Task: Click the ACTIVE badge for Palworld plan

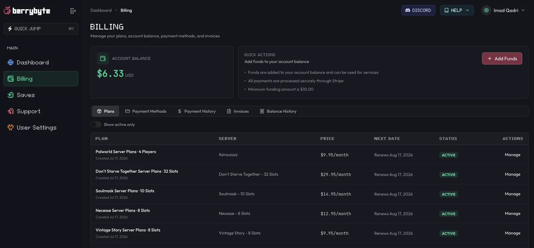Action: click(449, 155)
